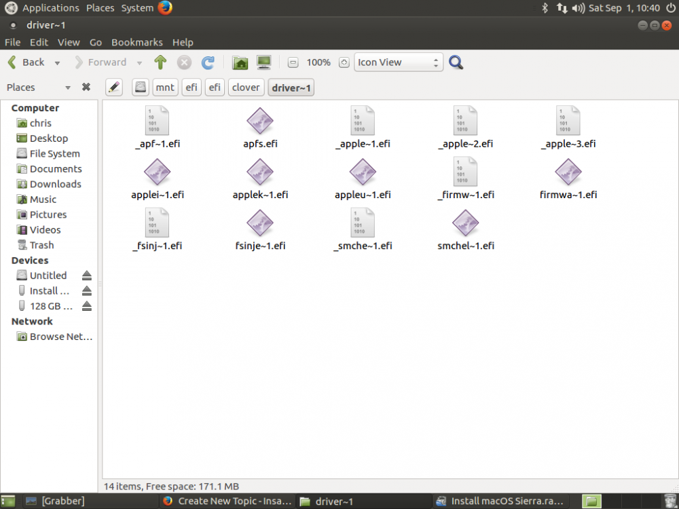Open the Edit menu

[x=39, y=42]
